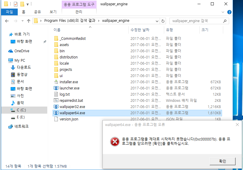Click the 1,610KB size cell of wallpaper64.exe

click(x=214, y=113)
